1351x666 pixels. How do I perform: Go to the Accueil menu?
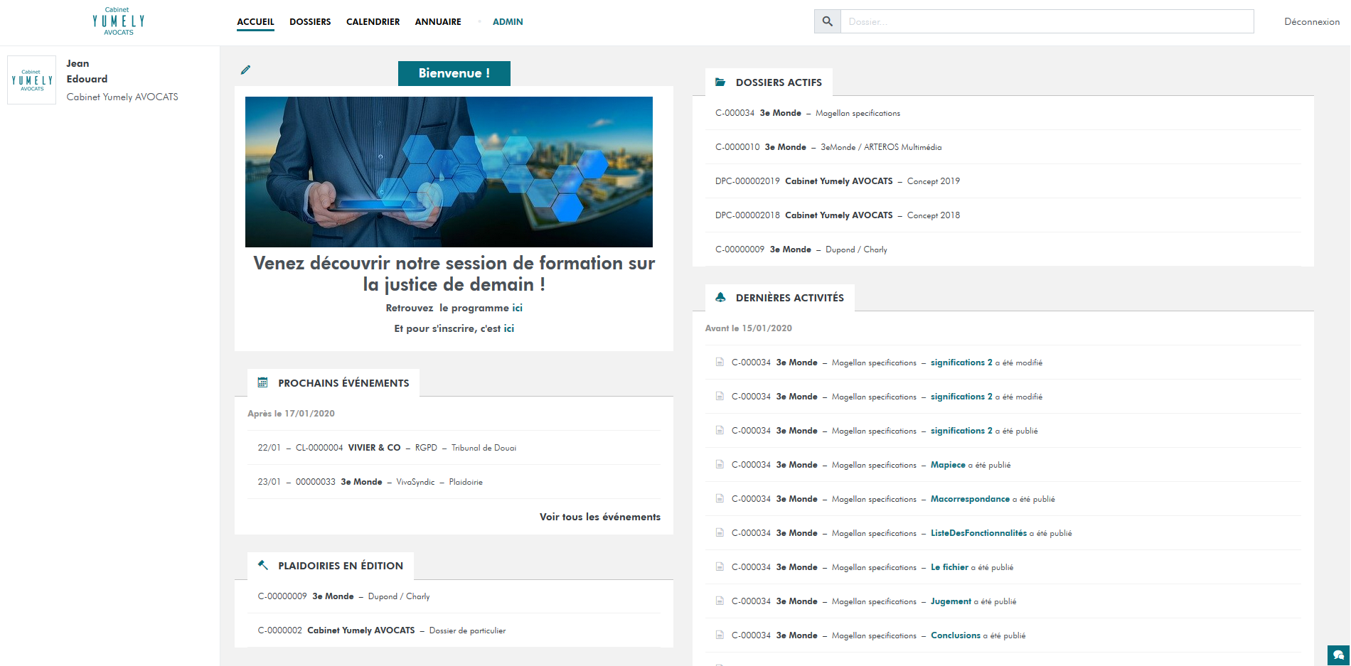click(255, 22)
